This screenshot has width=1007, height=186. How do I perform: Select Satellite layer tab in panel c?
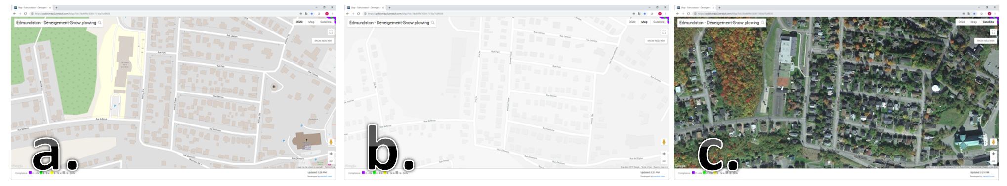[988, 22]
